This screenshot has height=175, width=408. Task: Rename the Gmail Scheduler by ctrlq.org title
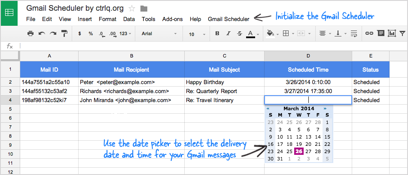click(75, 8)
